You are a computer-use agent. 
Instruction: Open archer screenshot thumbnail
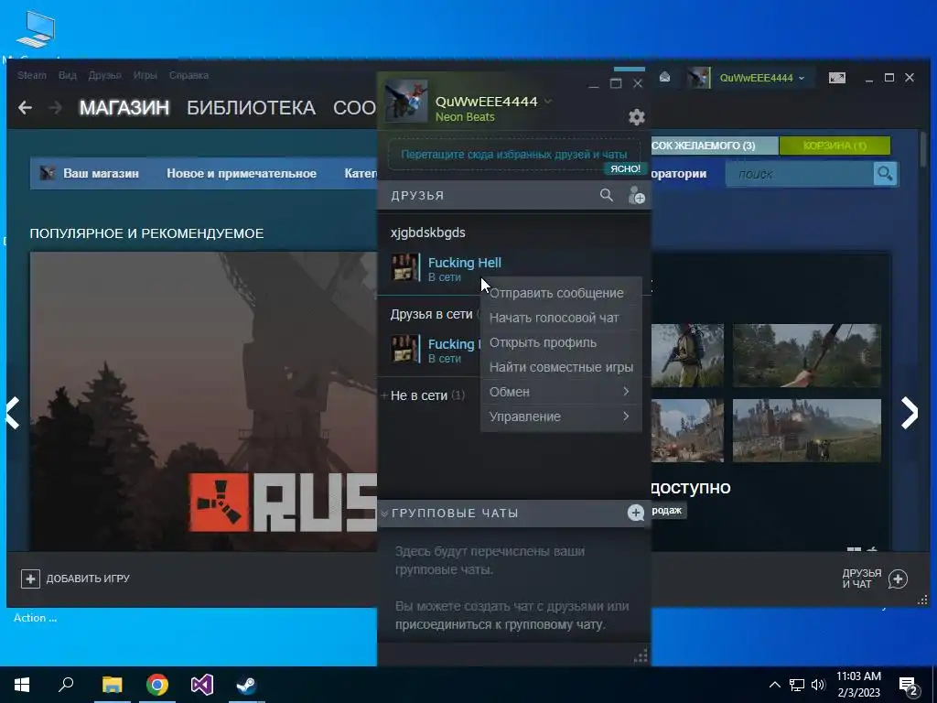pyautogui.click(x=807, y=355)
